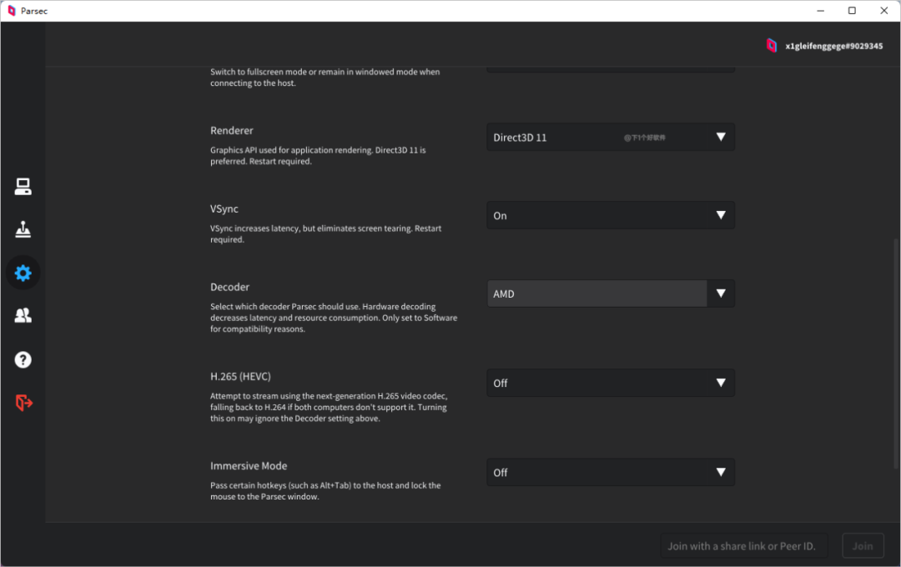Screen dimensions: 901x567
Task: Click the account avatar beside username
Action: tap(772, 46)
